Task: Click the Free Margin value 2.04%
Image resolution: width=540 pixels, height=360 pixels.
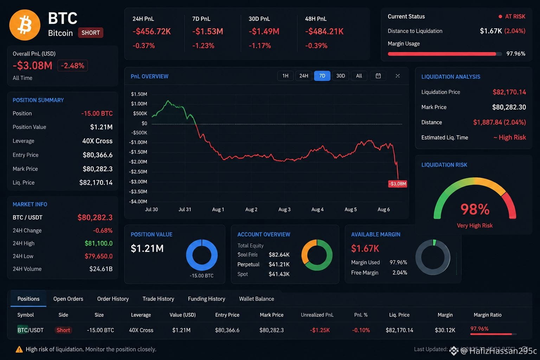Action: 400,273
